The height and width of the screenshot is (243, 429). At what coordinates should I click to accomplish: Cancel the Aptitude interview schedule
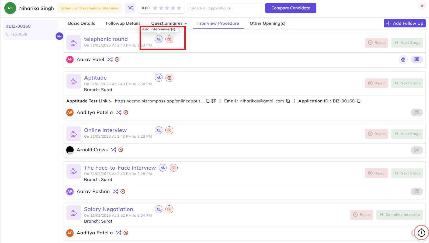tap(169, 78)
